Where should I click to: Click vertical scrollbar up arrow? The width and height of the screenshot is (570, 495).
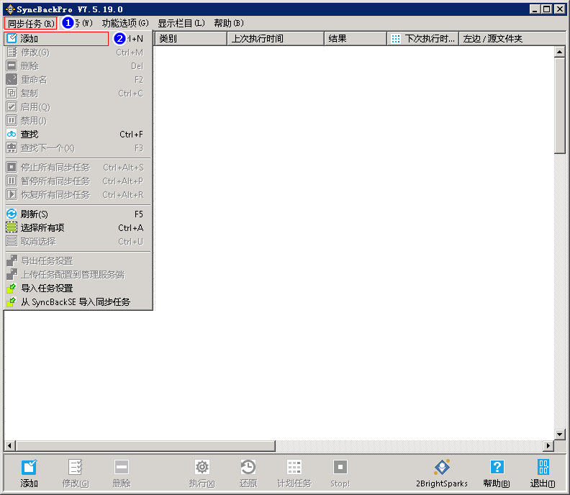point(559,52)
